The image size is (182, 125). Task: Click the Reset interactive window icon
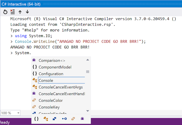coord(5,12)
